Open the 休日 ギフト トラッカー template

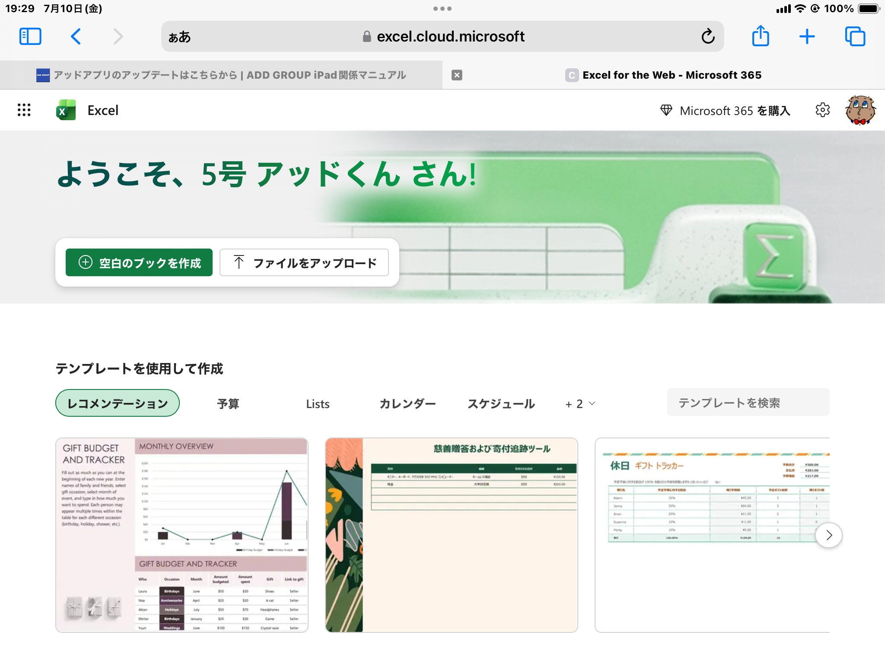[x=712, y=535]
